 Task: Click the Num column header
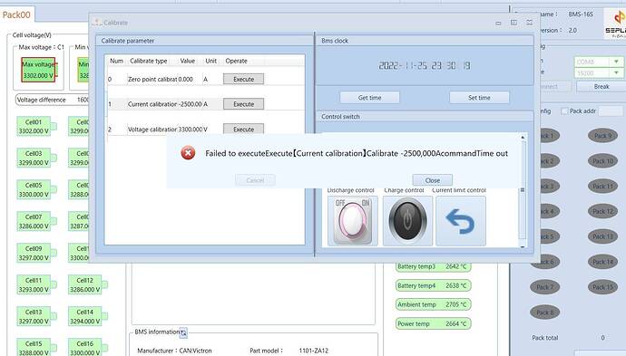click(x=116, y=61)
